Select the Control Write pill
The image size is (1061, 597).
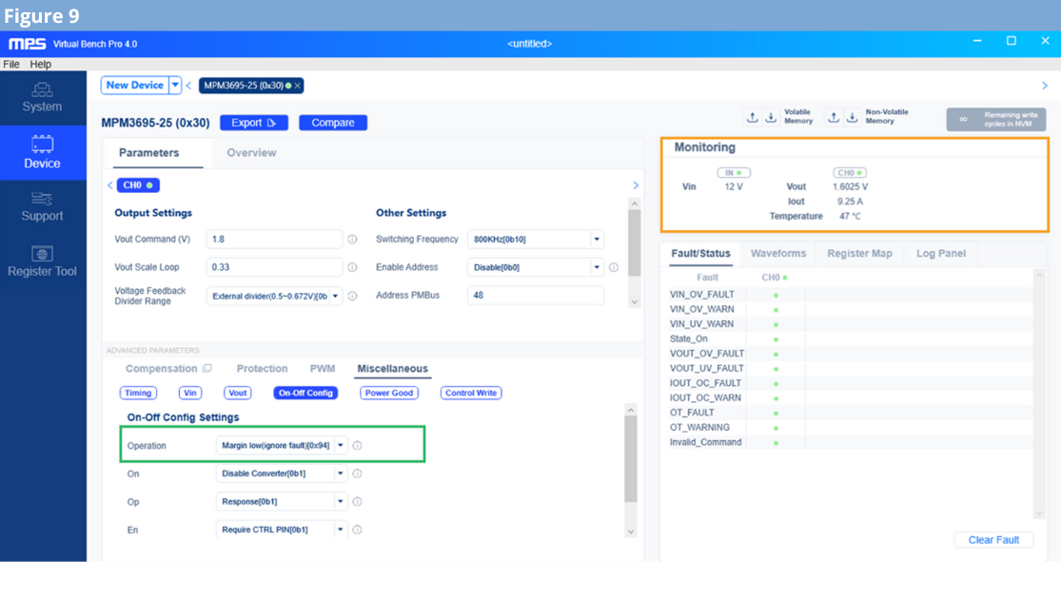coord(471,393)
